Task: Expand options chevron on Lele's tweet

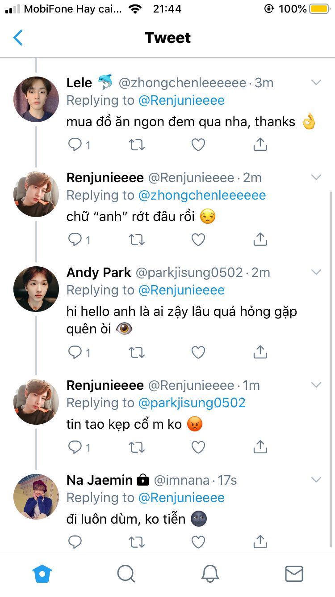Action: [316, 82]
